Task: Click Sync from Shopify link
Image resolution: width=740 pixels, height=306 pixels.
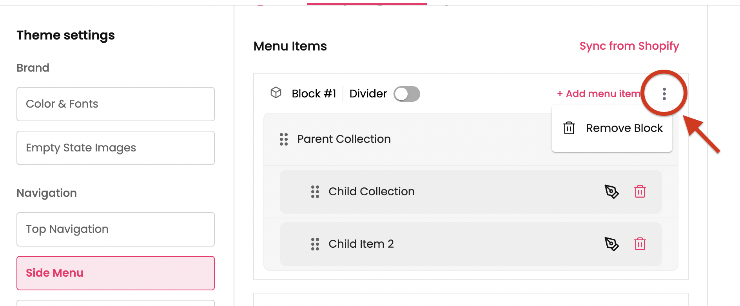Action: (x=629, y=46)
